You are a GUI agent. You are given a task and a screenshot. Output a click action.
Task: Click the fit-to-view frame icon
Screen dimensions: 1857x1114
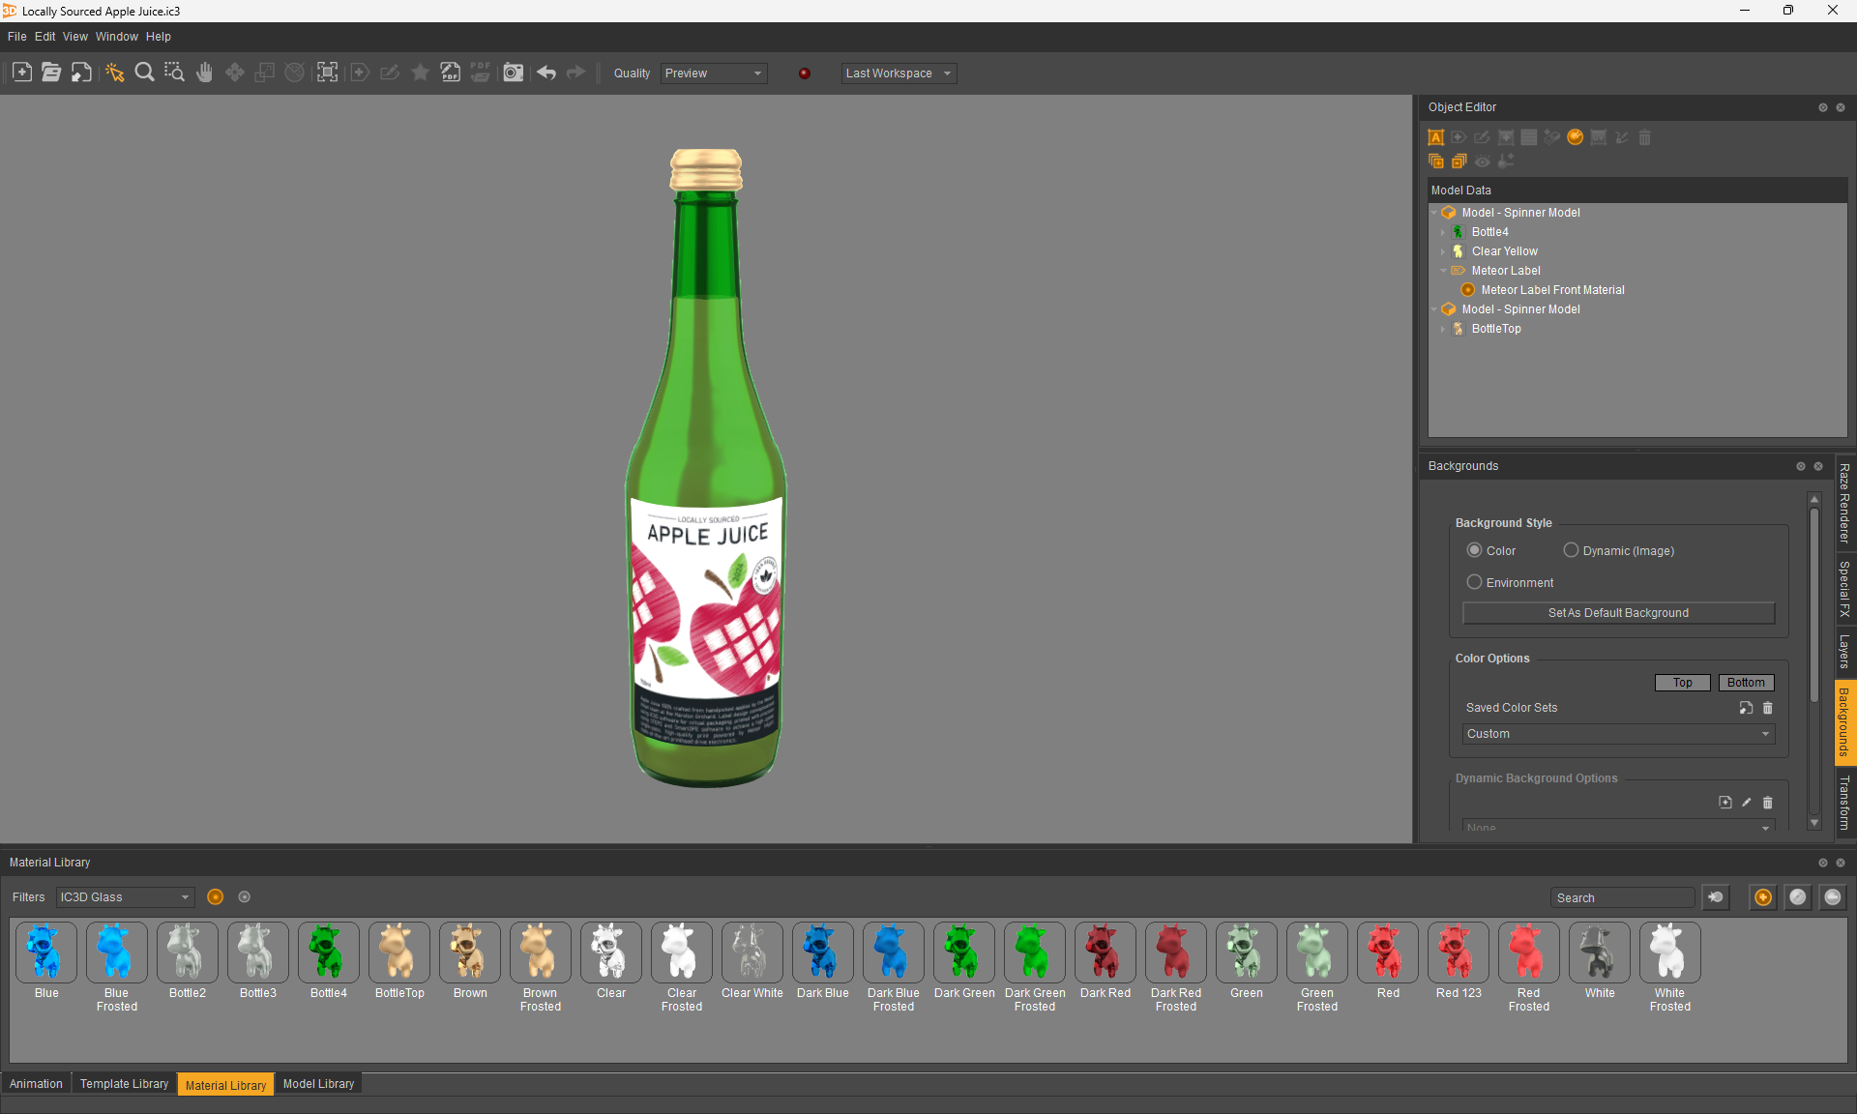pyautogui.click(x=328, y=73)
